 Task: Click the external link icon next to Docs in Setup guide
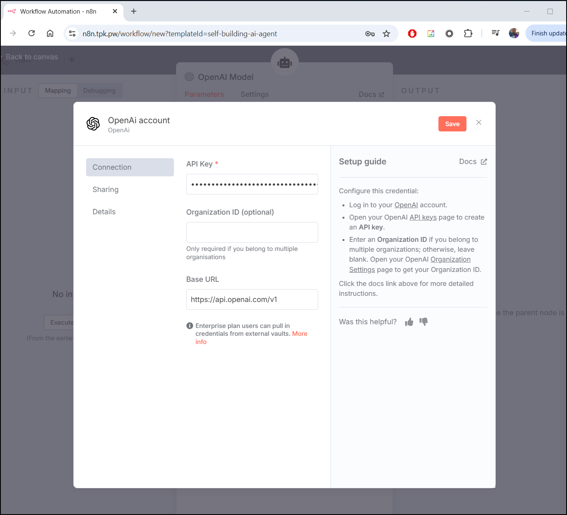484,162
